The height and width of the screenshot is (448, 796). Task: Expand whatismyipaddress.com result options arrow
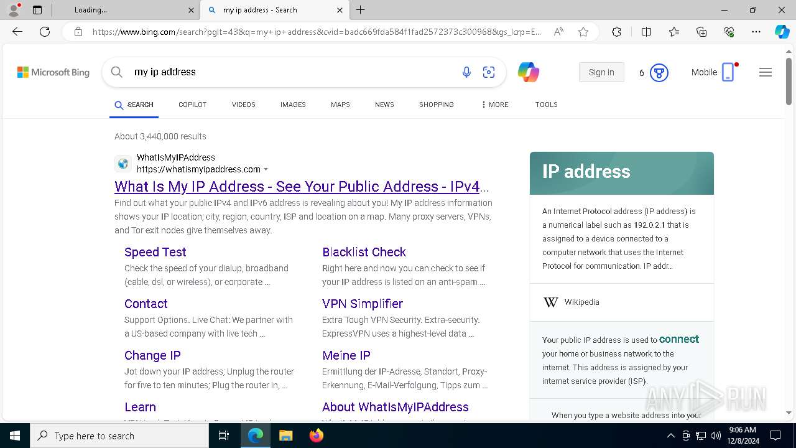pyautogui.click(x=266, y=169)
